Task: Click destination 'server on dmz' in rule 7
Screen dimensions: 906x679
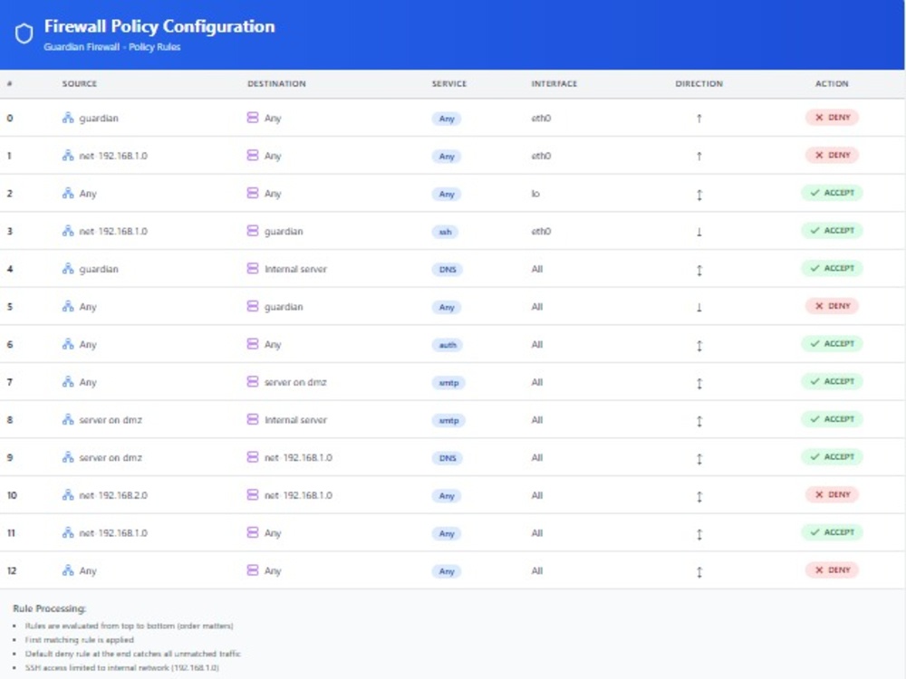Action: pyautogui.click(x=295, y=382)
